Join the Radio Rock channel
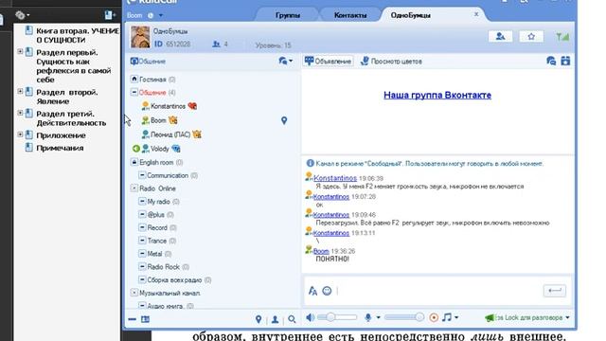 (x=164, y=267)
